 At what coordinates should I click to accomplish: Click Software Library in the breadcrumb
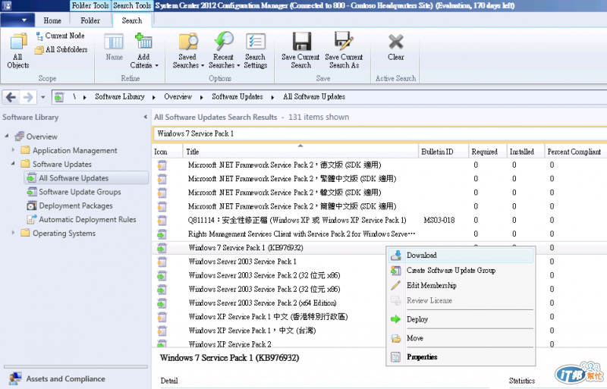coord(120,97)
